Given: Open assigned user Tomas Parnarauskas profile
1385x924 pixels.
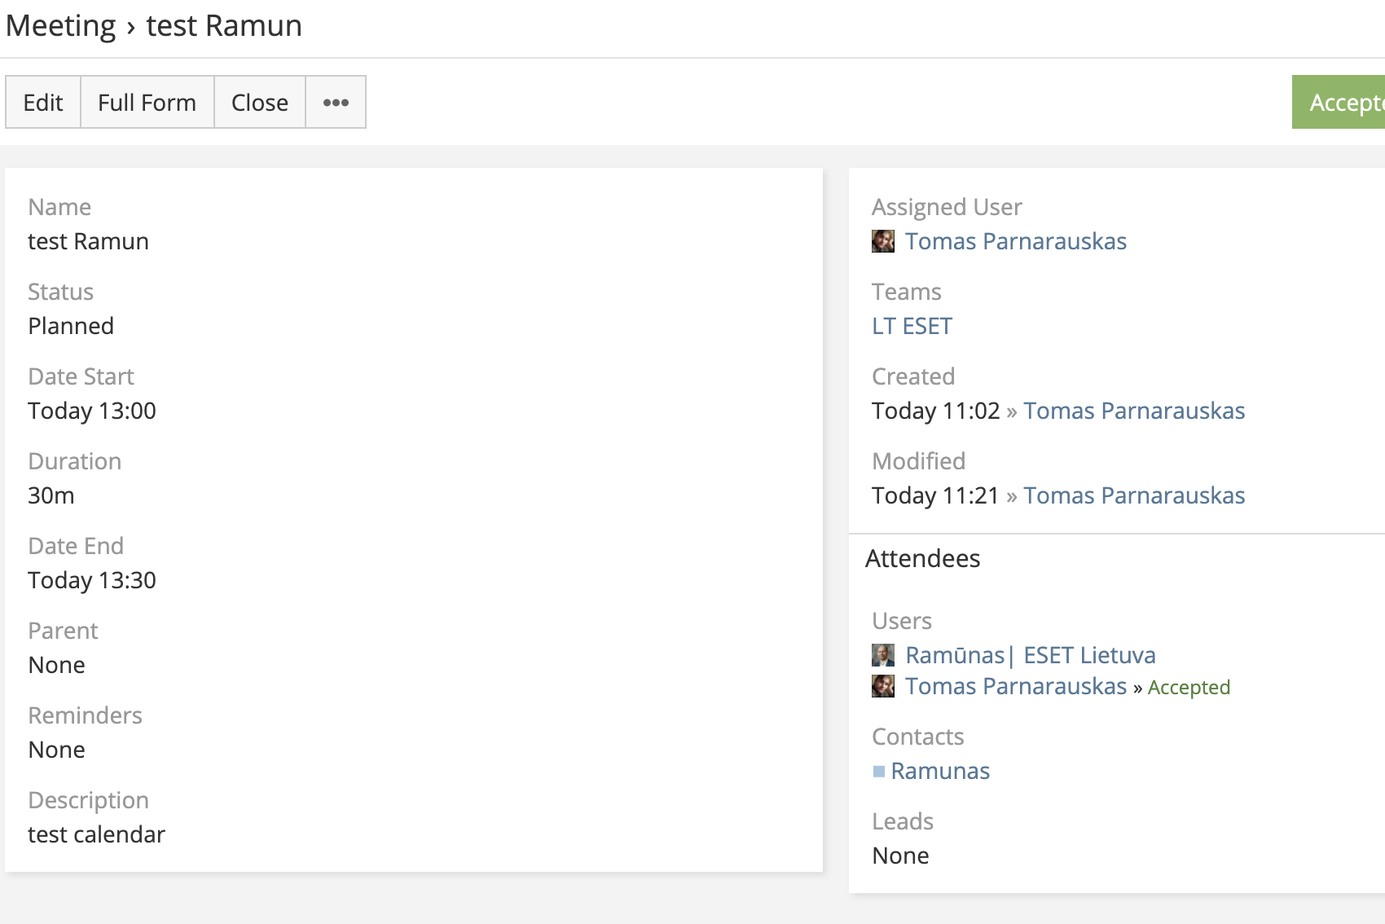Looking at the screenshot, I should tap(1015, 241).
